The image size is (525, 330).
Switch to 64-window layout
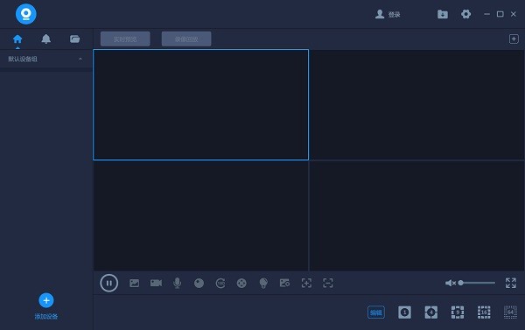click(x=510, y=312)
